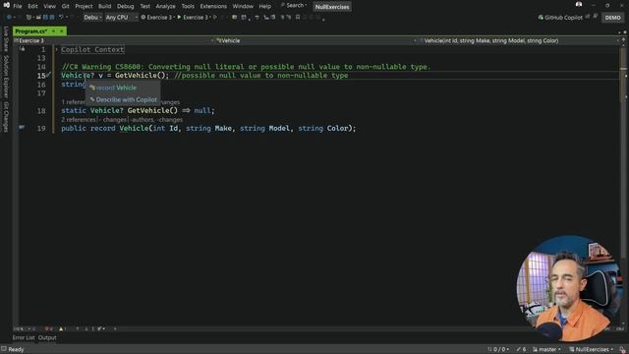Start debugging Exercise 3 with play button
Screen dimensions: 629x354
click(x=195, y=18)
